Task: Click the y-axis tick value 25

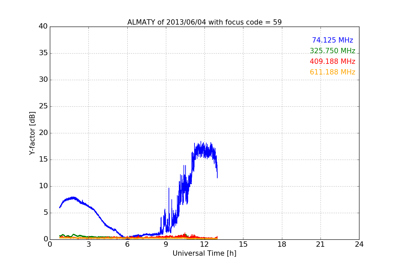Action: pyautogui.click(x=43, y=106)
